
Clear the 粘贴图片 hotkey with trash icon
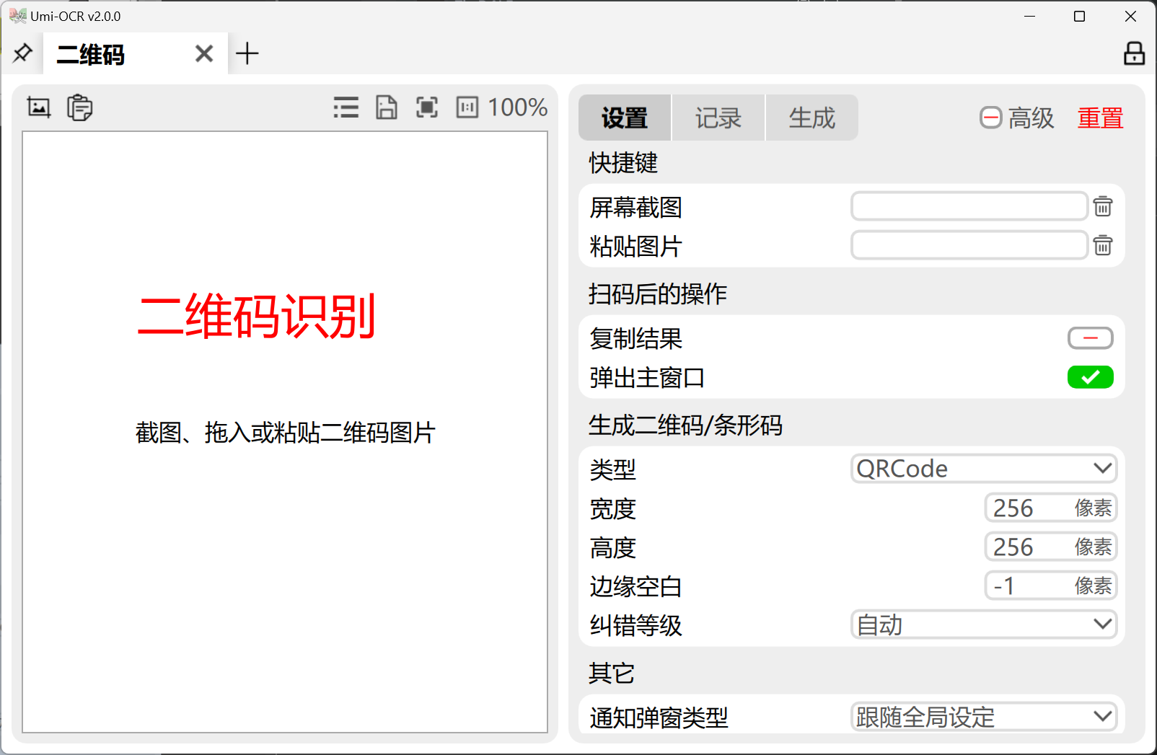[1102, 246]
